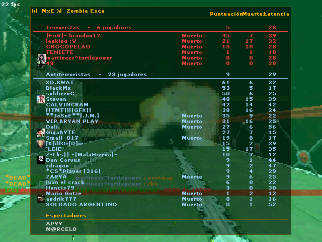The width and height of the screenshot is (322, 242).
Task: Select player juan el crack
Action: tap(65, 183)
